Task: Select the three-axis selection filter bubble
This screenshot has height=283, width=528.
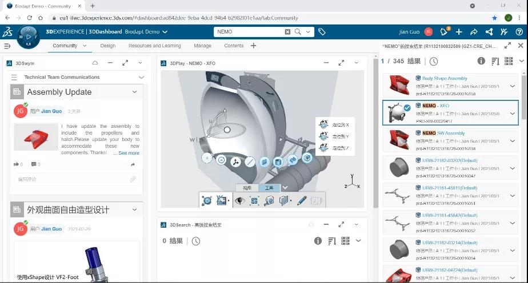Action: tap(235, 163)
